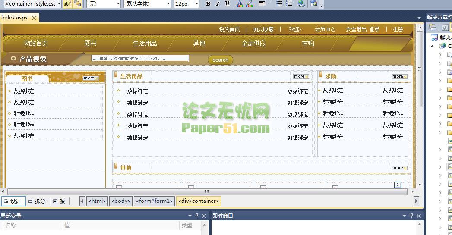Switch to 拆分 (Split) view
The height and width of the screenshot is (235, 452).
click(x=37, y=201)
